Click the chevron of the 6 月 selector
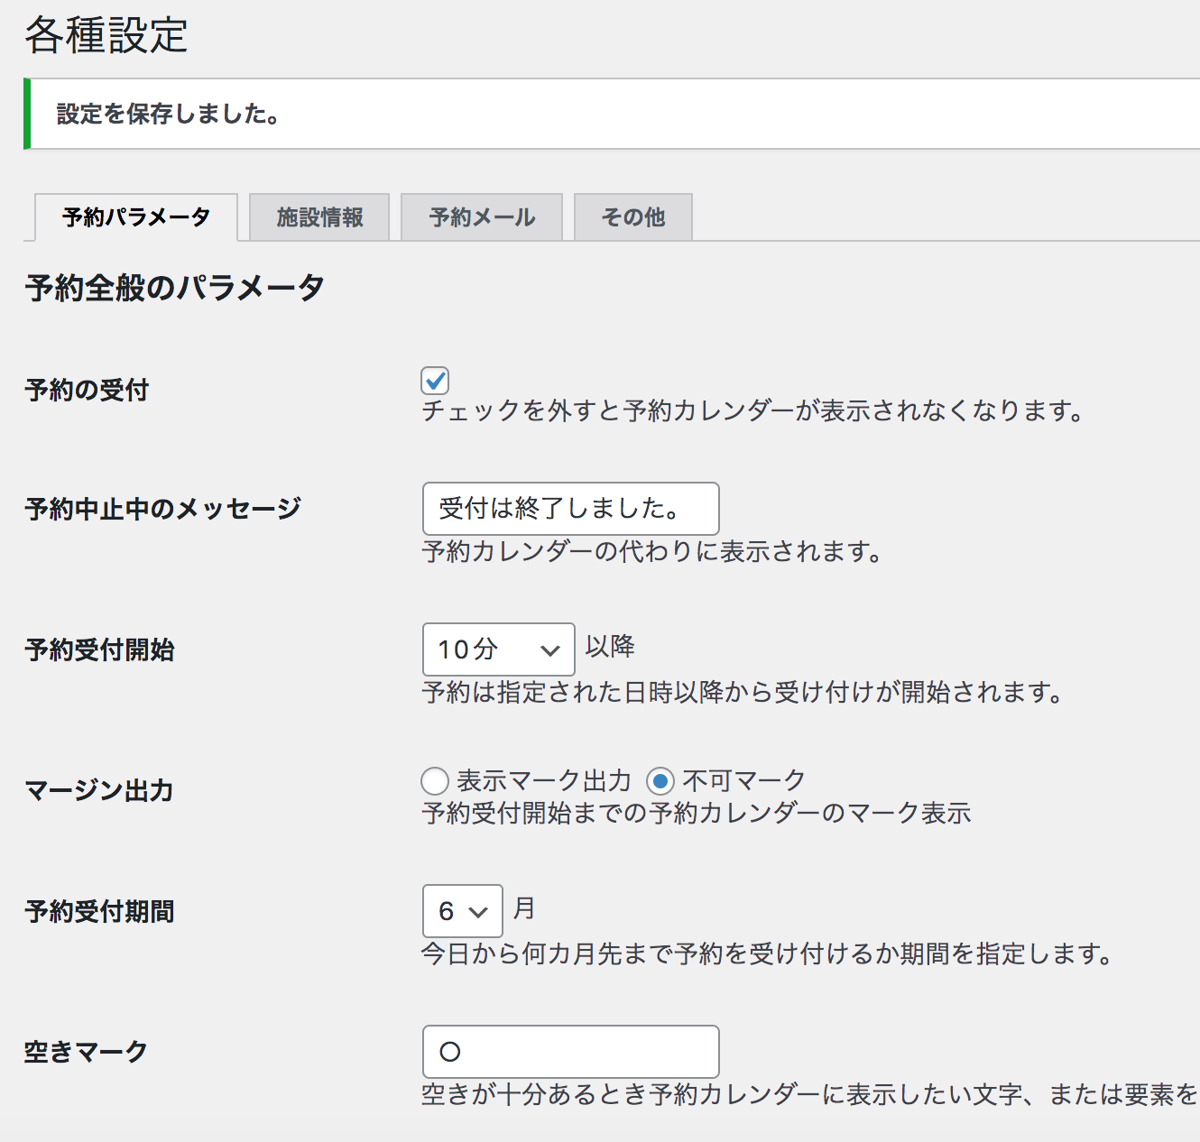The image size is (1200, 1142). pos(481,910)
